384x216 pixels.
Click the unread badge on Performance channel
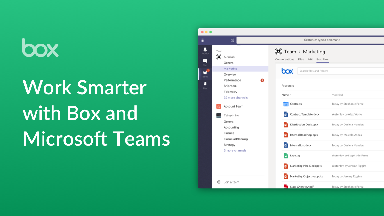click(x=262, y=80)
